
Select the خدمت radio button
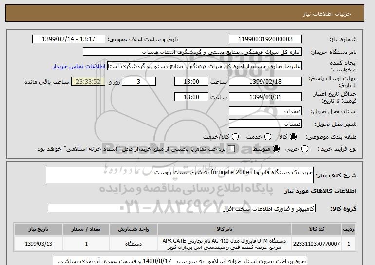coord(268,137)
